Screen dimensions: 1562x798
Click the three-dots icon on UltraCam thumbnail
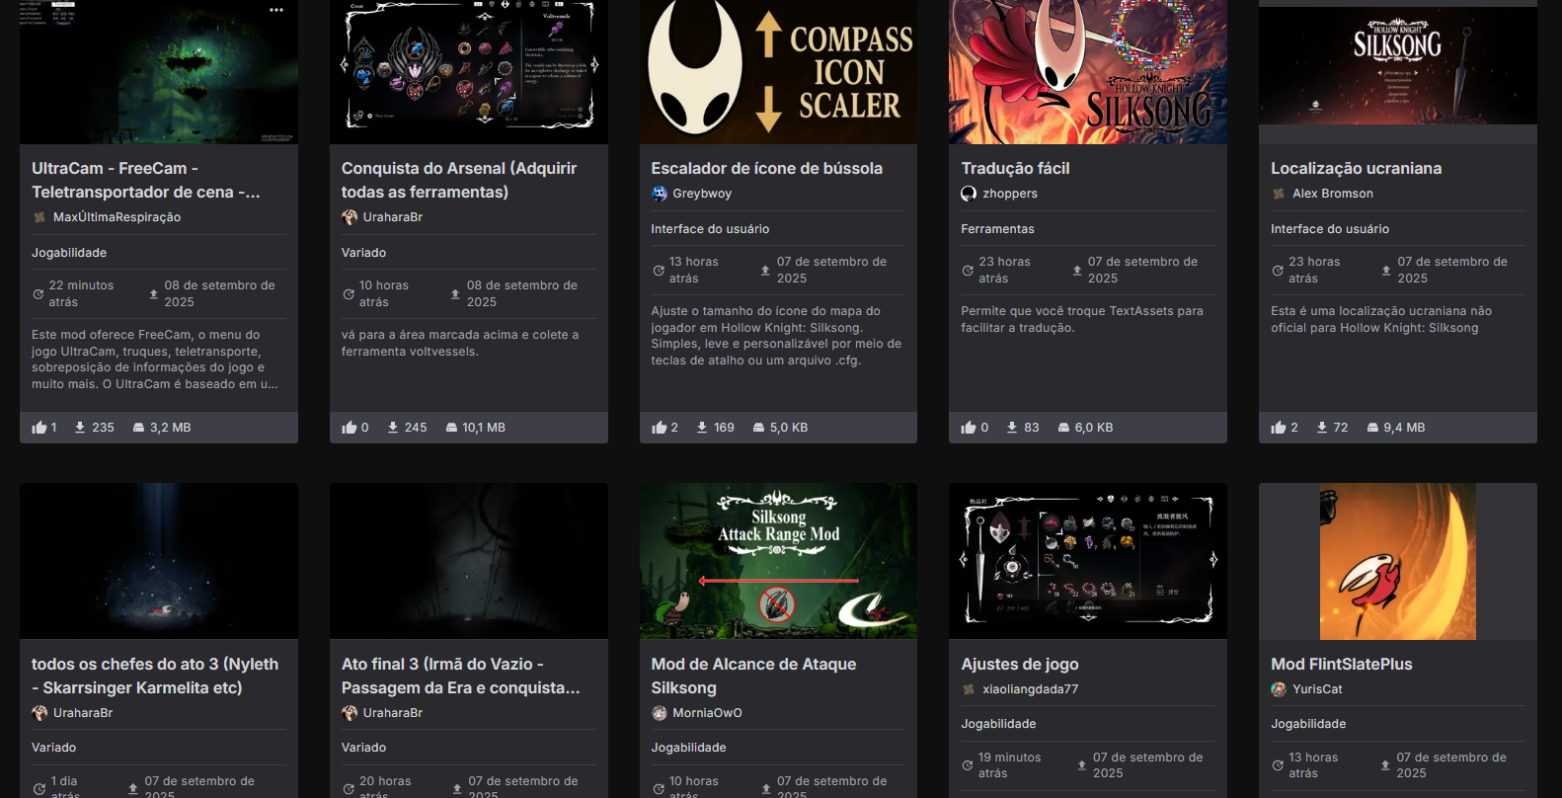coord(276,10)
